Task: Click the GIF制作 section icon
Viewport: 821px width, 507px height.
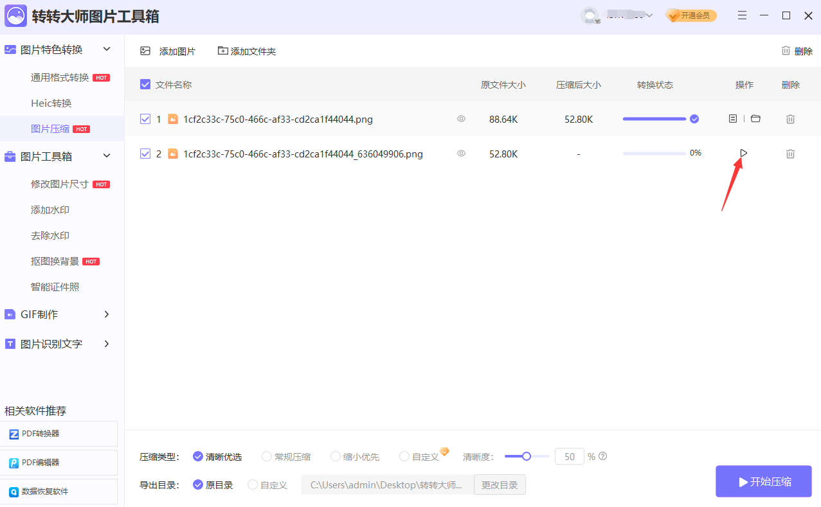Action: [10, 314]
